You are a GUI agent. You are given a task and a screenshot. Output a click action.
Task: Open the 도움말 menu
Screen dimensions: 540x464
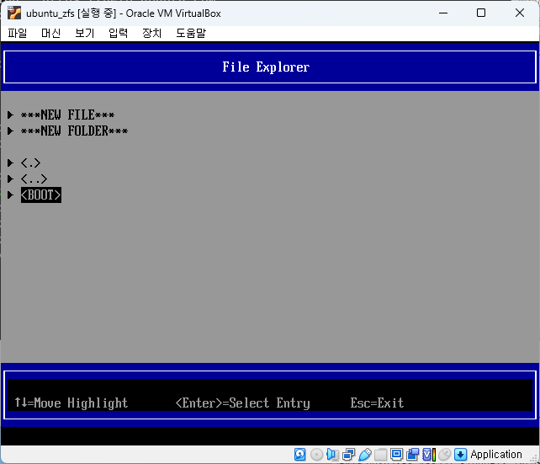coord(191,33)
